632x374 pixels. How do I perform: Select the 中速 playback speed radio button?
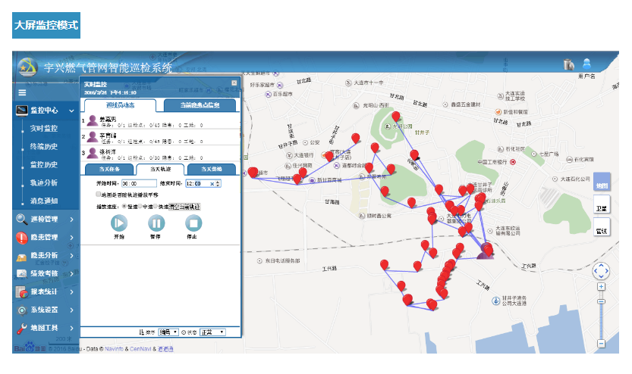(x=141, y=206)
